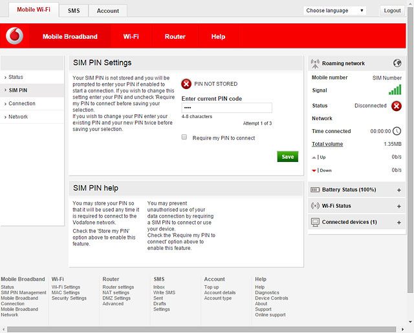The width and height of the screenshot is (414, 333).
Task: Click the PIN not stored error icon
Action: point(186,84)
